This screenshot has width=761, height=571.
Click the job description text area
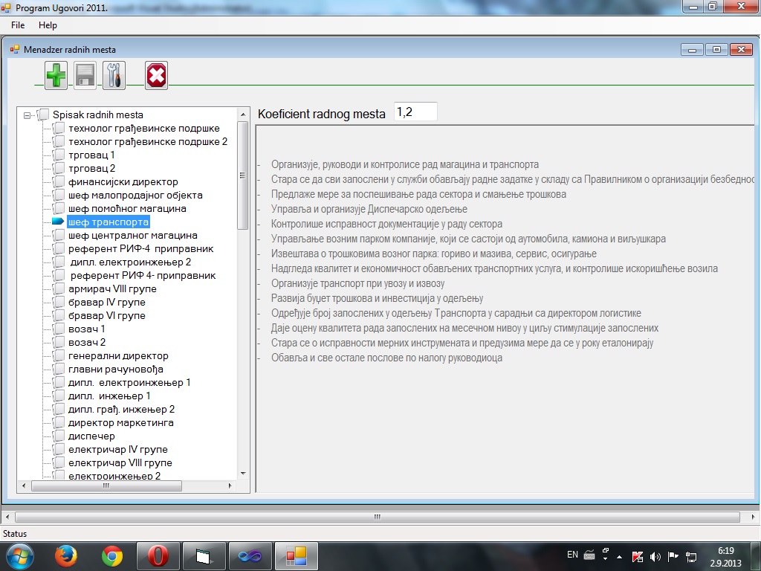pos(505,309)
